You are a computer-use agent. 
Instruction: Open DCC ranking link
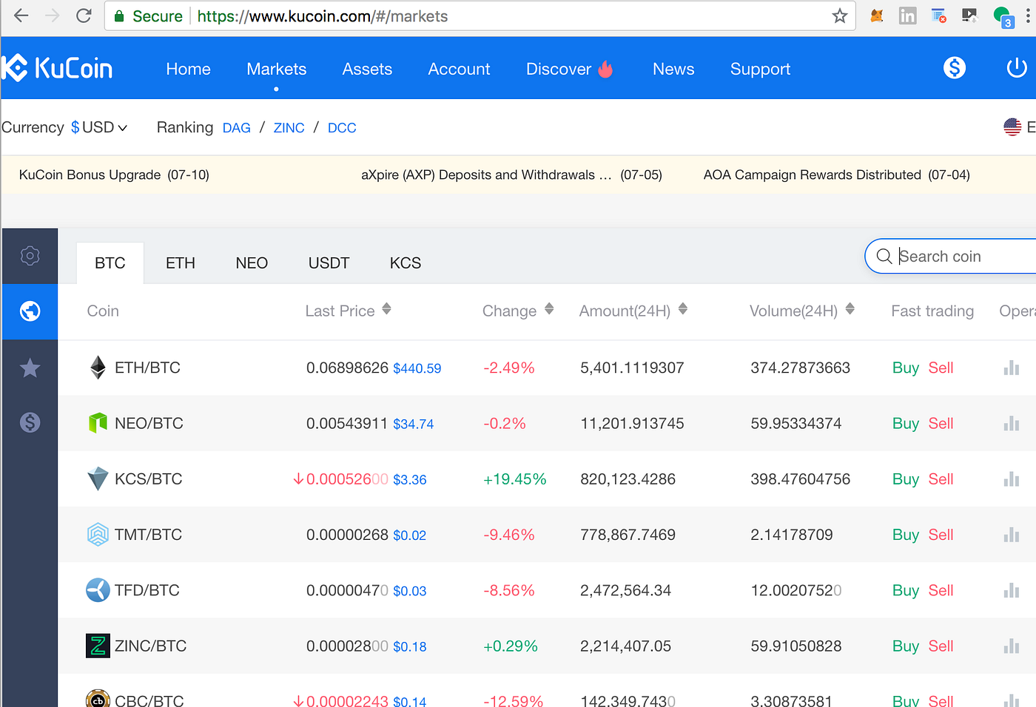(x=342, y=128)
